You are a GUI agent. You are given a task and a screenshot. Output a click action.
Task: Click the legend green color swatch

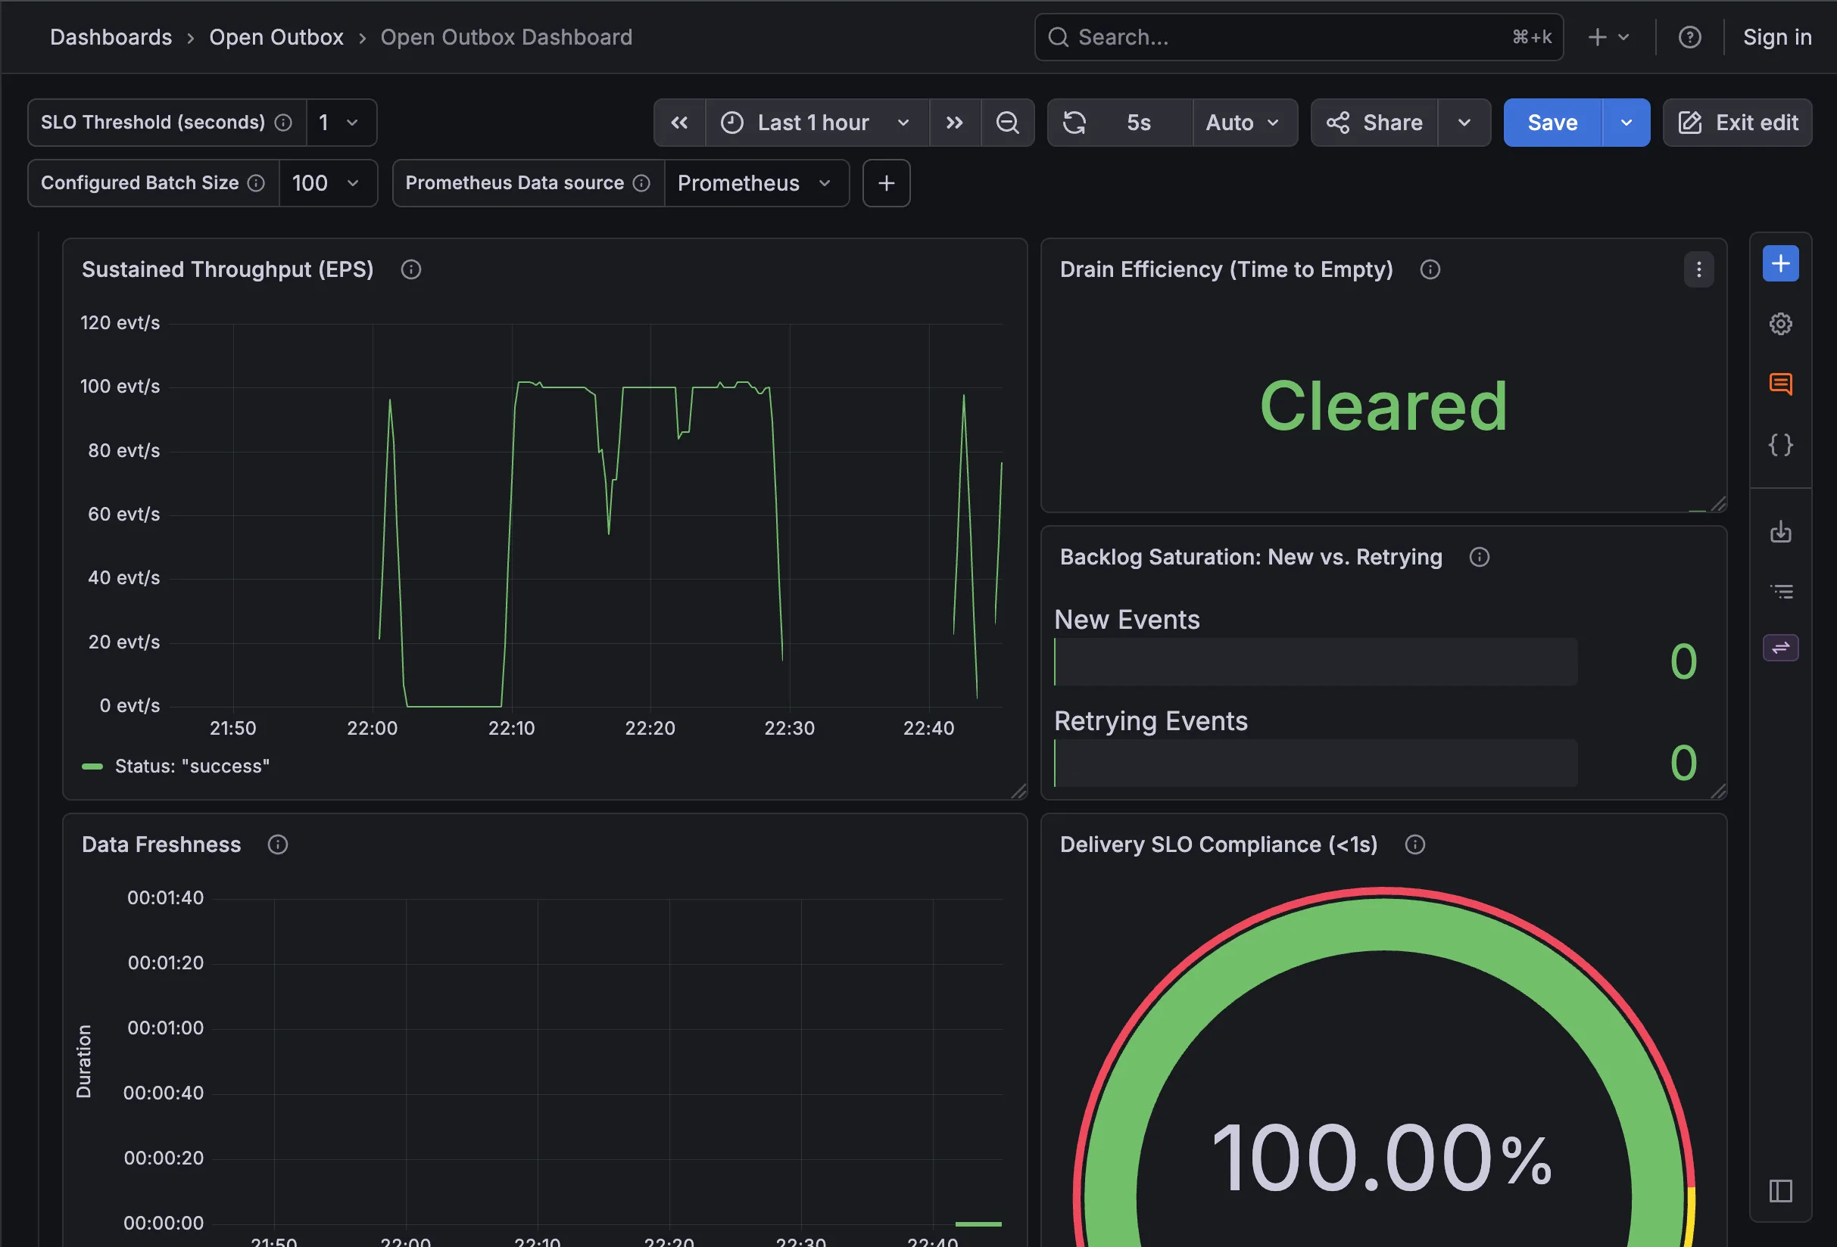point(92,766)
